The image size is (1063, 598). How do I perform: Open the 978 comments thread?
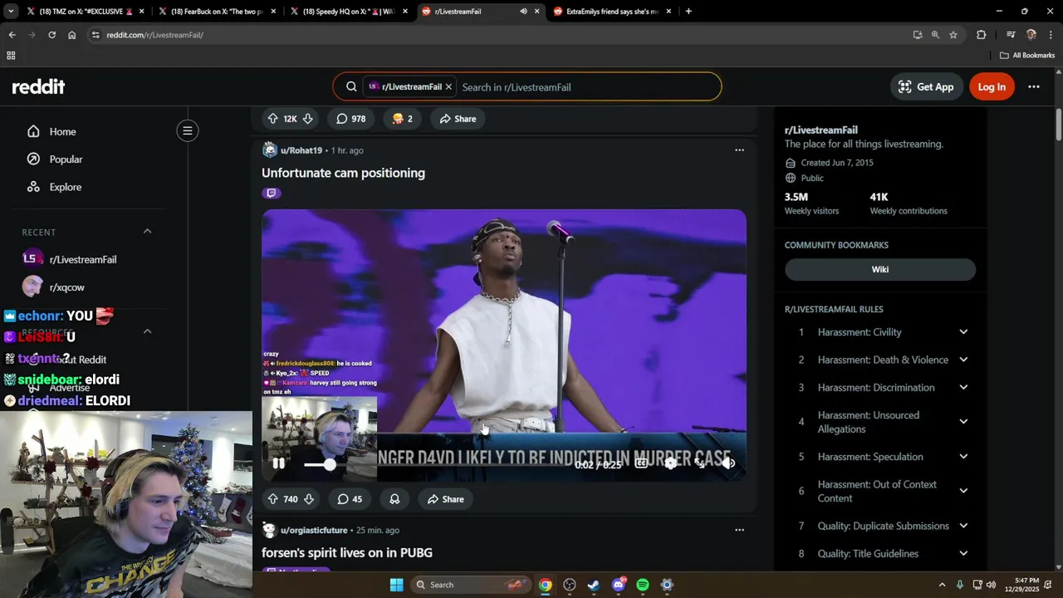tap(350, 119)
